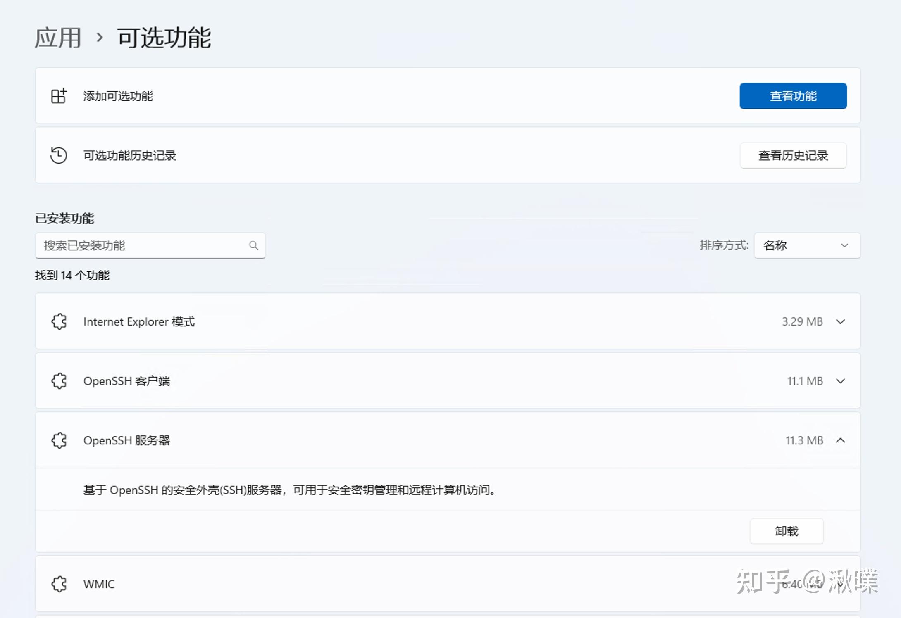Select the 可选功能 breadcrumb item
Screen dimensions: 901x618
tap(164, 38)
